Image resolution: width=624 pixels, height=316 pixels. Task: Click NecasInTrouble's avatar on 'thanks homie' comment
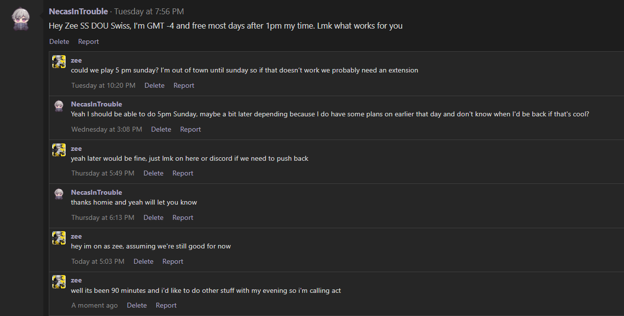click(x=59, y=194)
